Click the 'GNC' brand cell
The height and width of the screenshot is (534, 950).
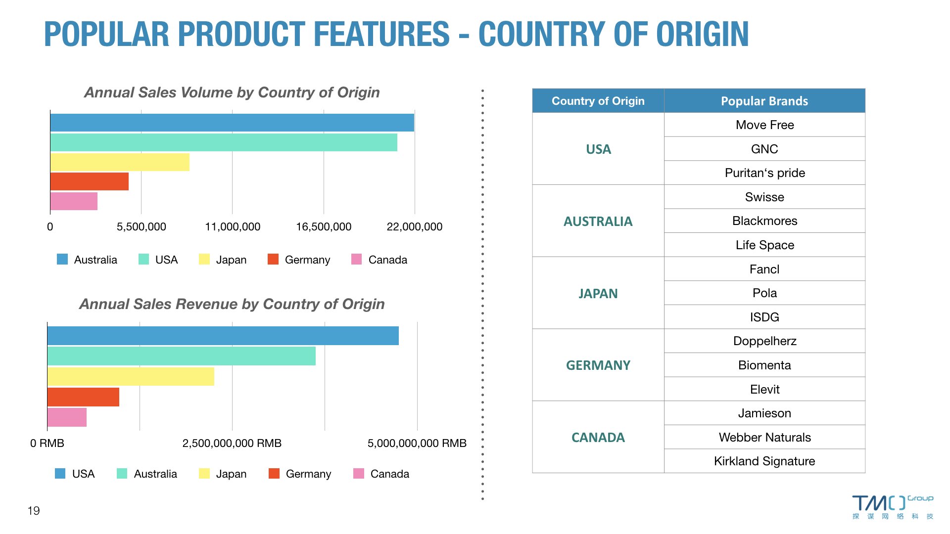point(764,149)
